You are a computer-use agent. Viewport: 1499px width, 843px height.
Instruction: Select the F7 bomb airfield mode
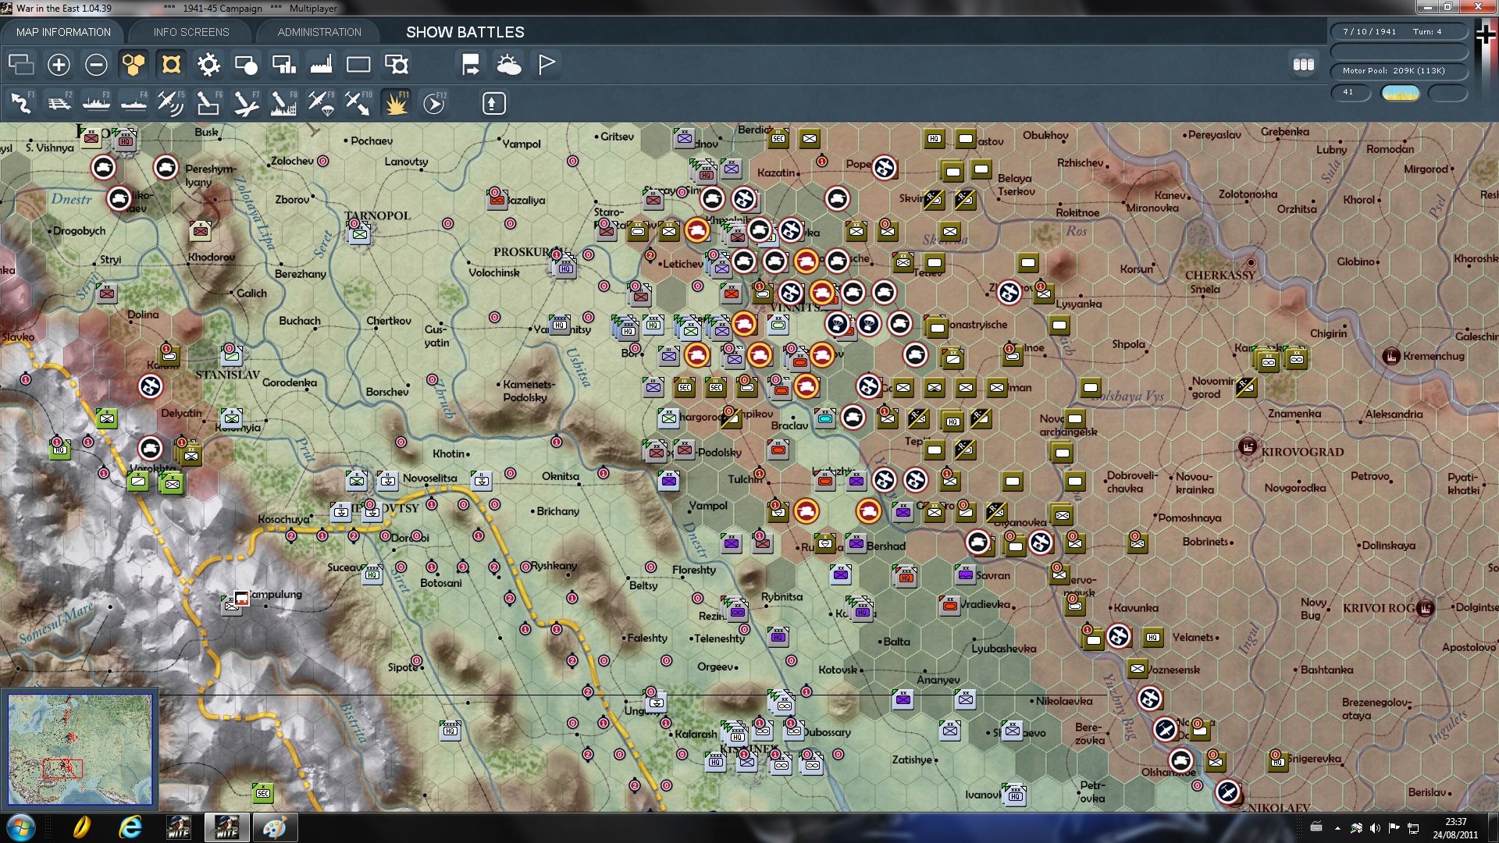[246, 103]
